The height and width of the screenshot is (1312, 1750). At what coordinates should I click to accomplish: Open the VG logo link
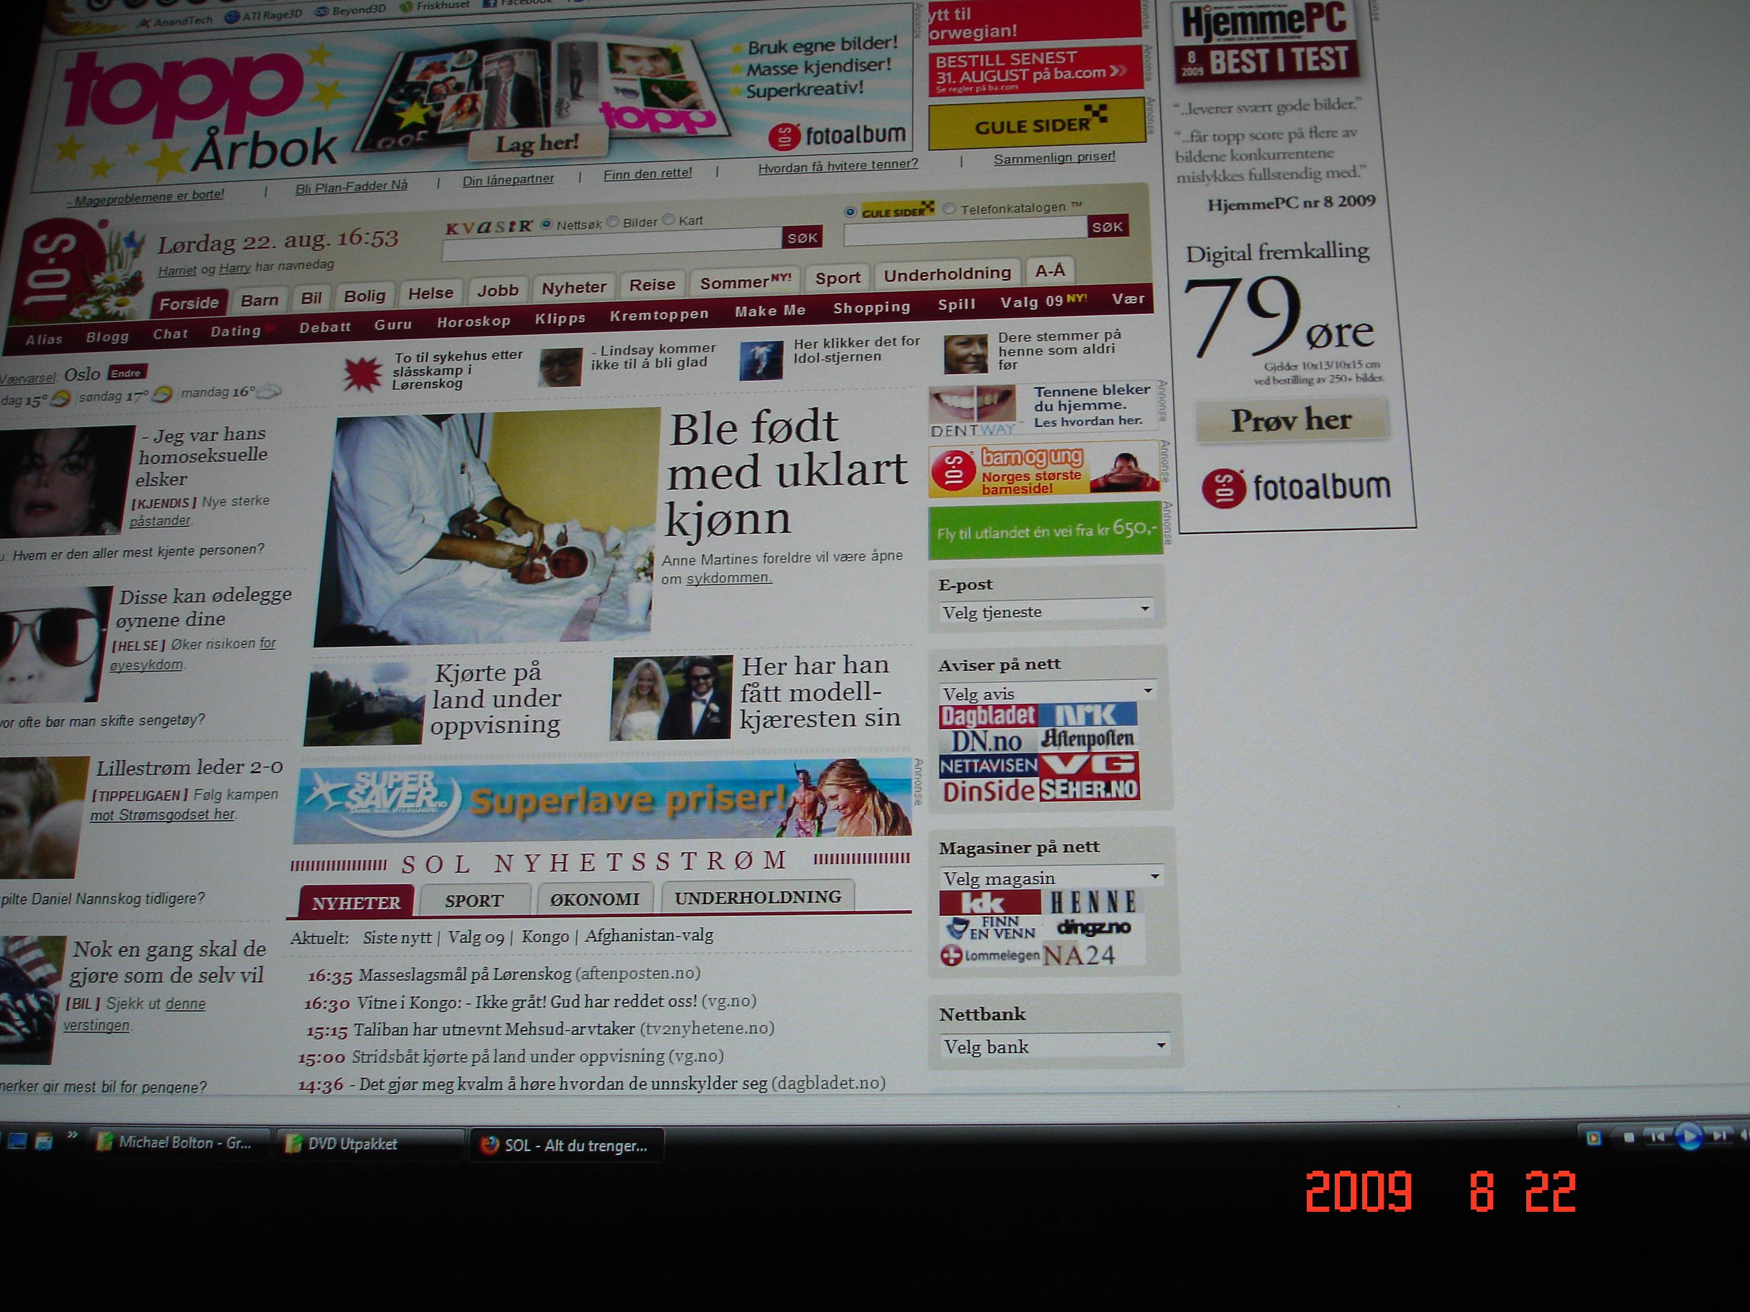pyautogui.click(x=1089, y=764)
